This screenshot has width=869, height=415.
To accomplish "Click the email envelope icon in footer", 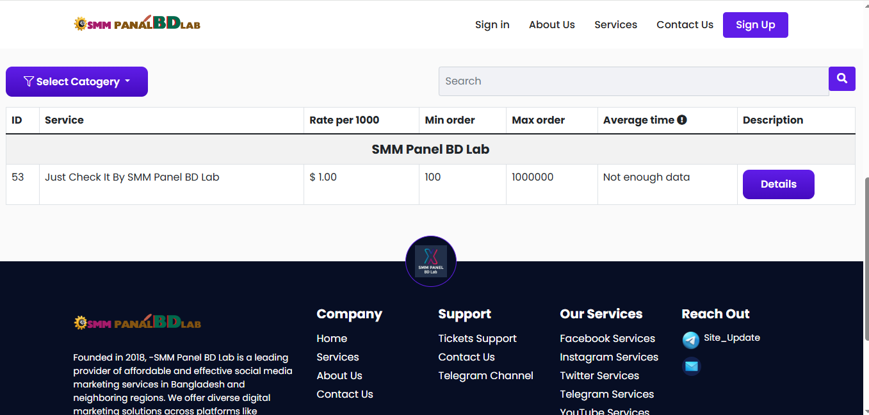I will 691,366.
